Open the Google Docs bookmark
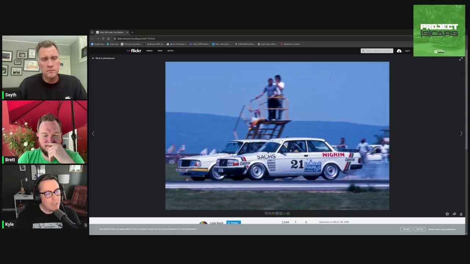 tap(98, 44)
